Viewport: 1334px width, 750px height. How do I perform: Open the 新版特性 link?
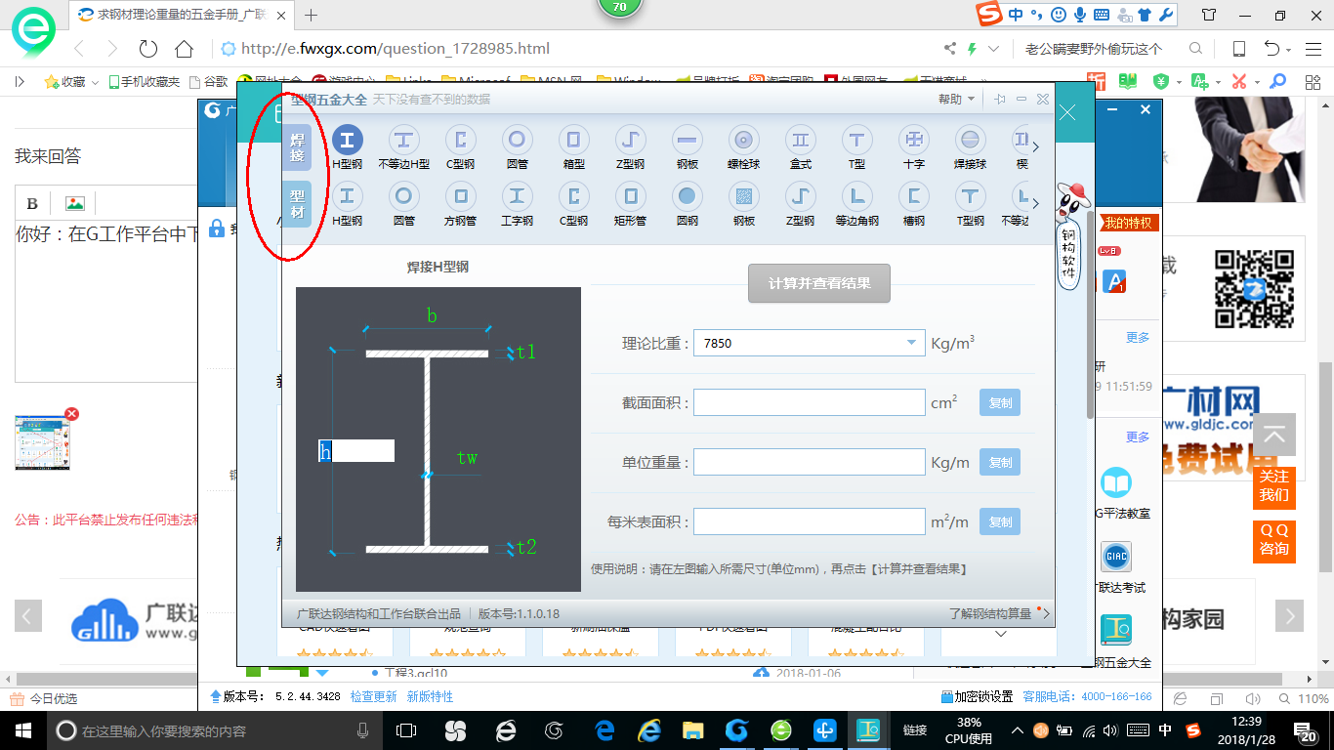tap(430, 696)
